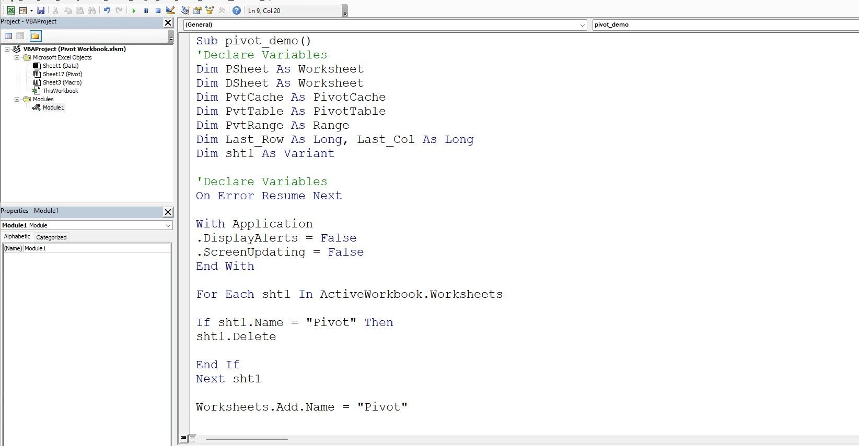
Task: Click the line 'Sub pivot_demo()'
Action: pos(253,41)
